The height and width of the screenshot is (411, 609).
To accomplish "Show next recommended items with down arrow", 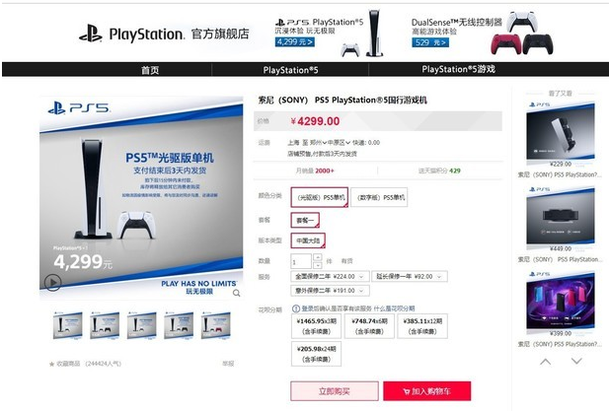I will [576, 362].
